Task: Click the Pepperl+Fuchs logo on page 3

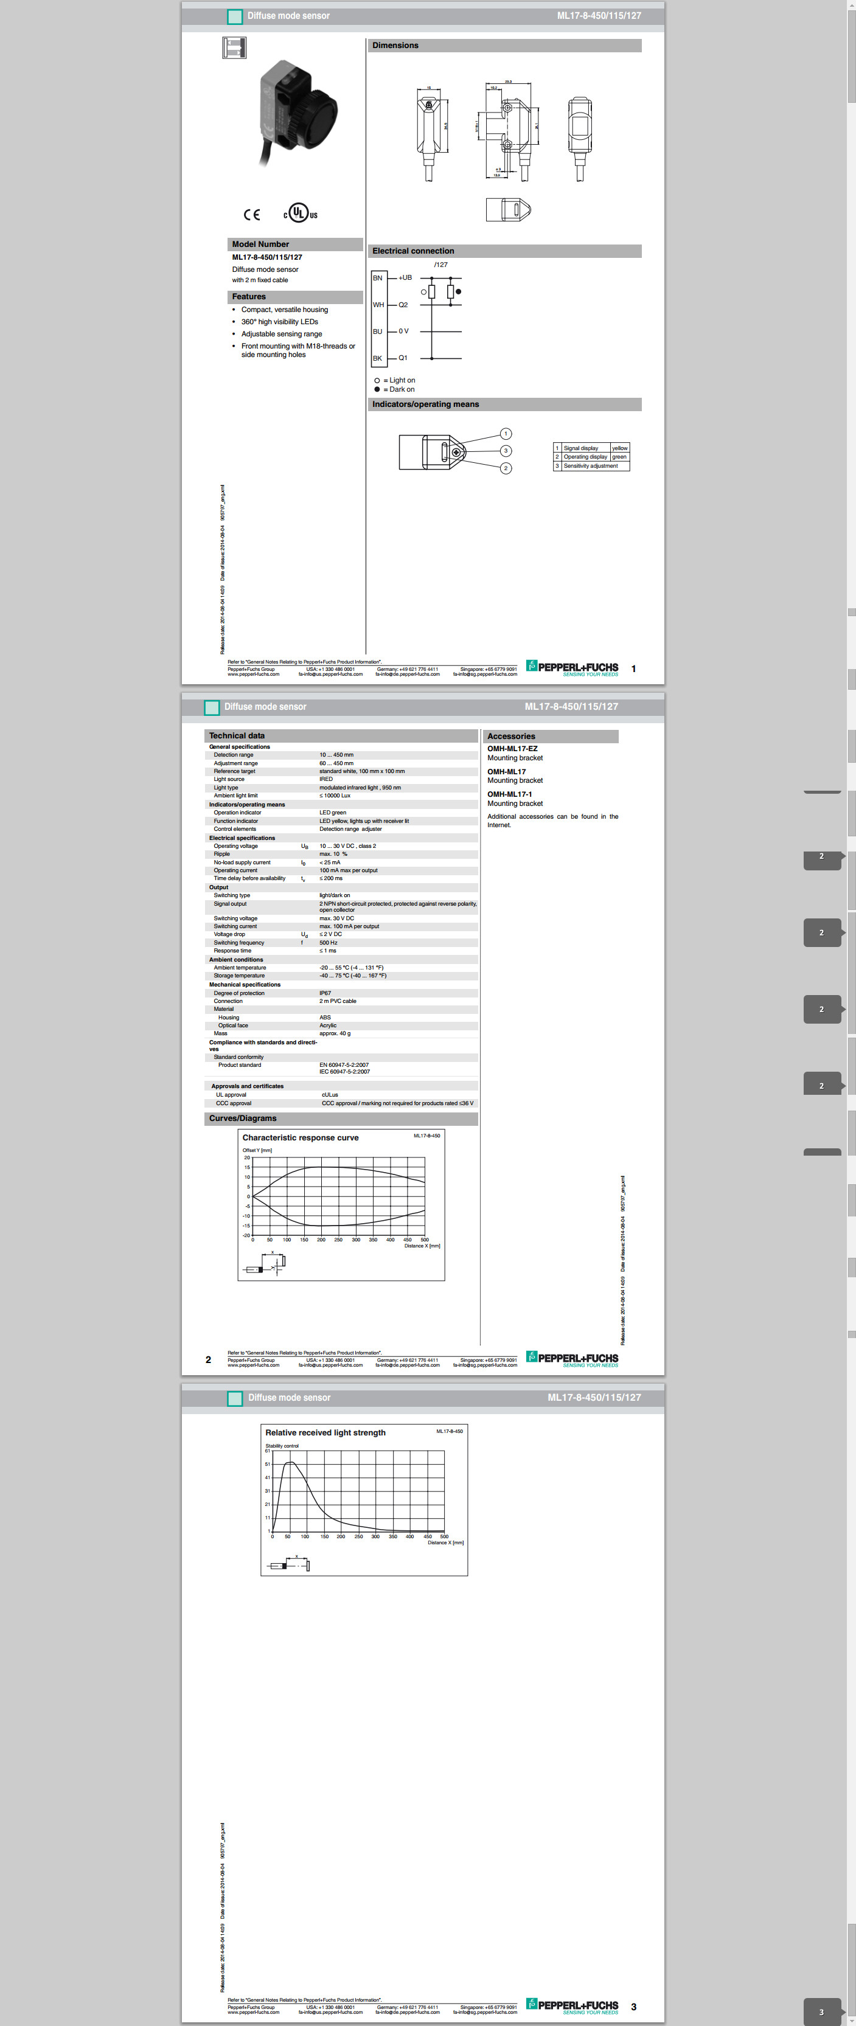Action: click(x=572, y=2005)
